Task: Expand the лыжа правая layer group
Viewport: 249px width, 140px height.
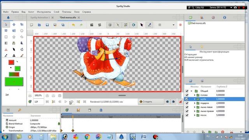Action: [195, 111]
